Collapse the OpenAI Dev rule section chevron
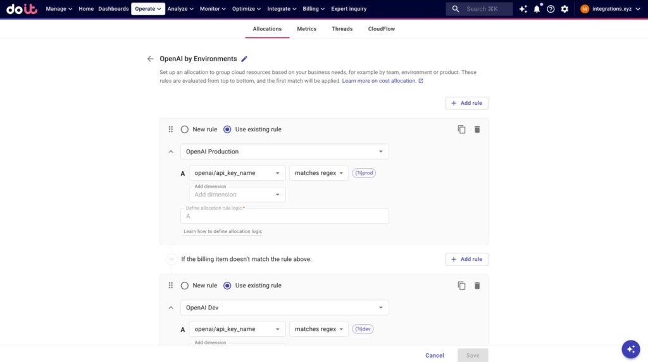Viewport: 648px width, 362px height. coord(170,308)
